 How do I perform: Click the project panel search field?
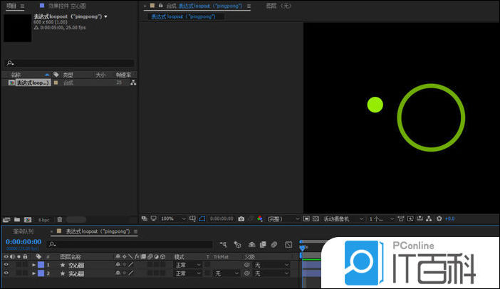71,63
